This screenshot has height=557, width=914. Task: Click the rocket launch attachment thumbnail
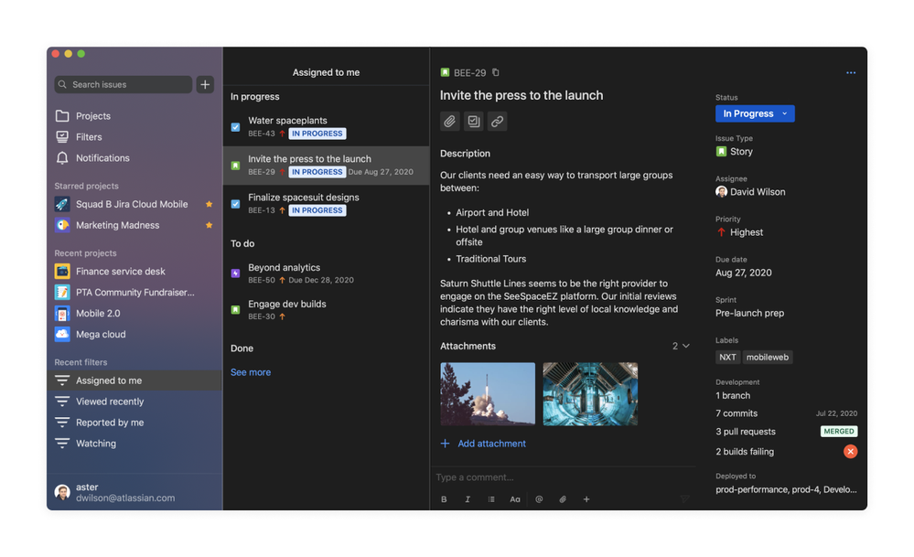click(487, 393)
